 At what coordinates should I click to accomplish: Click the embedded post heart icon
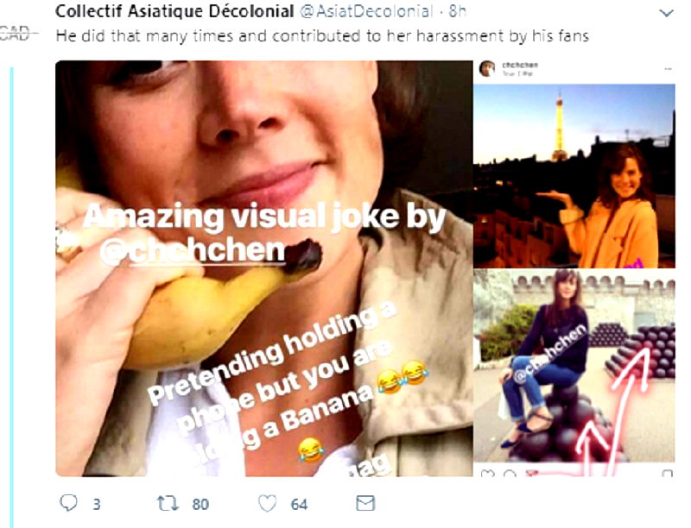486,474
